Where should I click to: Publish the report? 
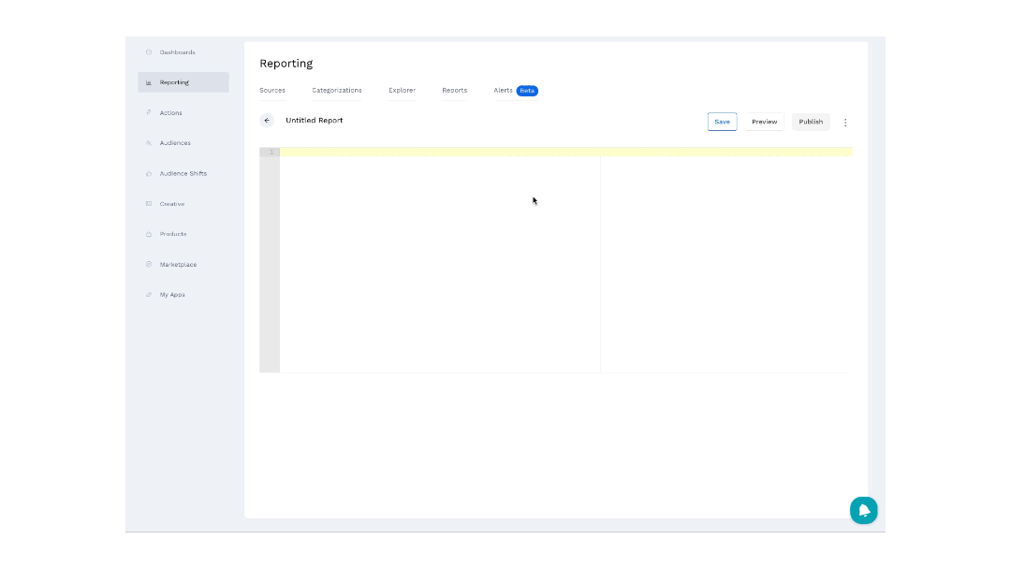[810, 122]
